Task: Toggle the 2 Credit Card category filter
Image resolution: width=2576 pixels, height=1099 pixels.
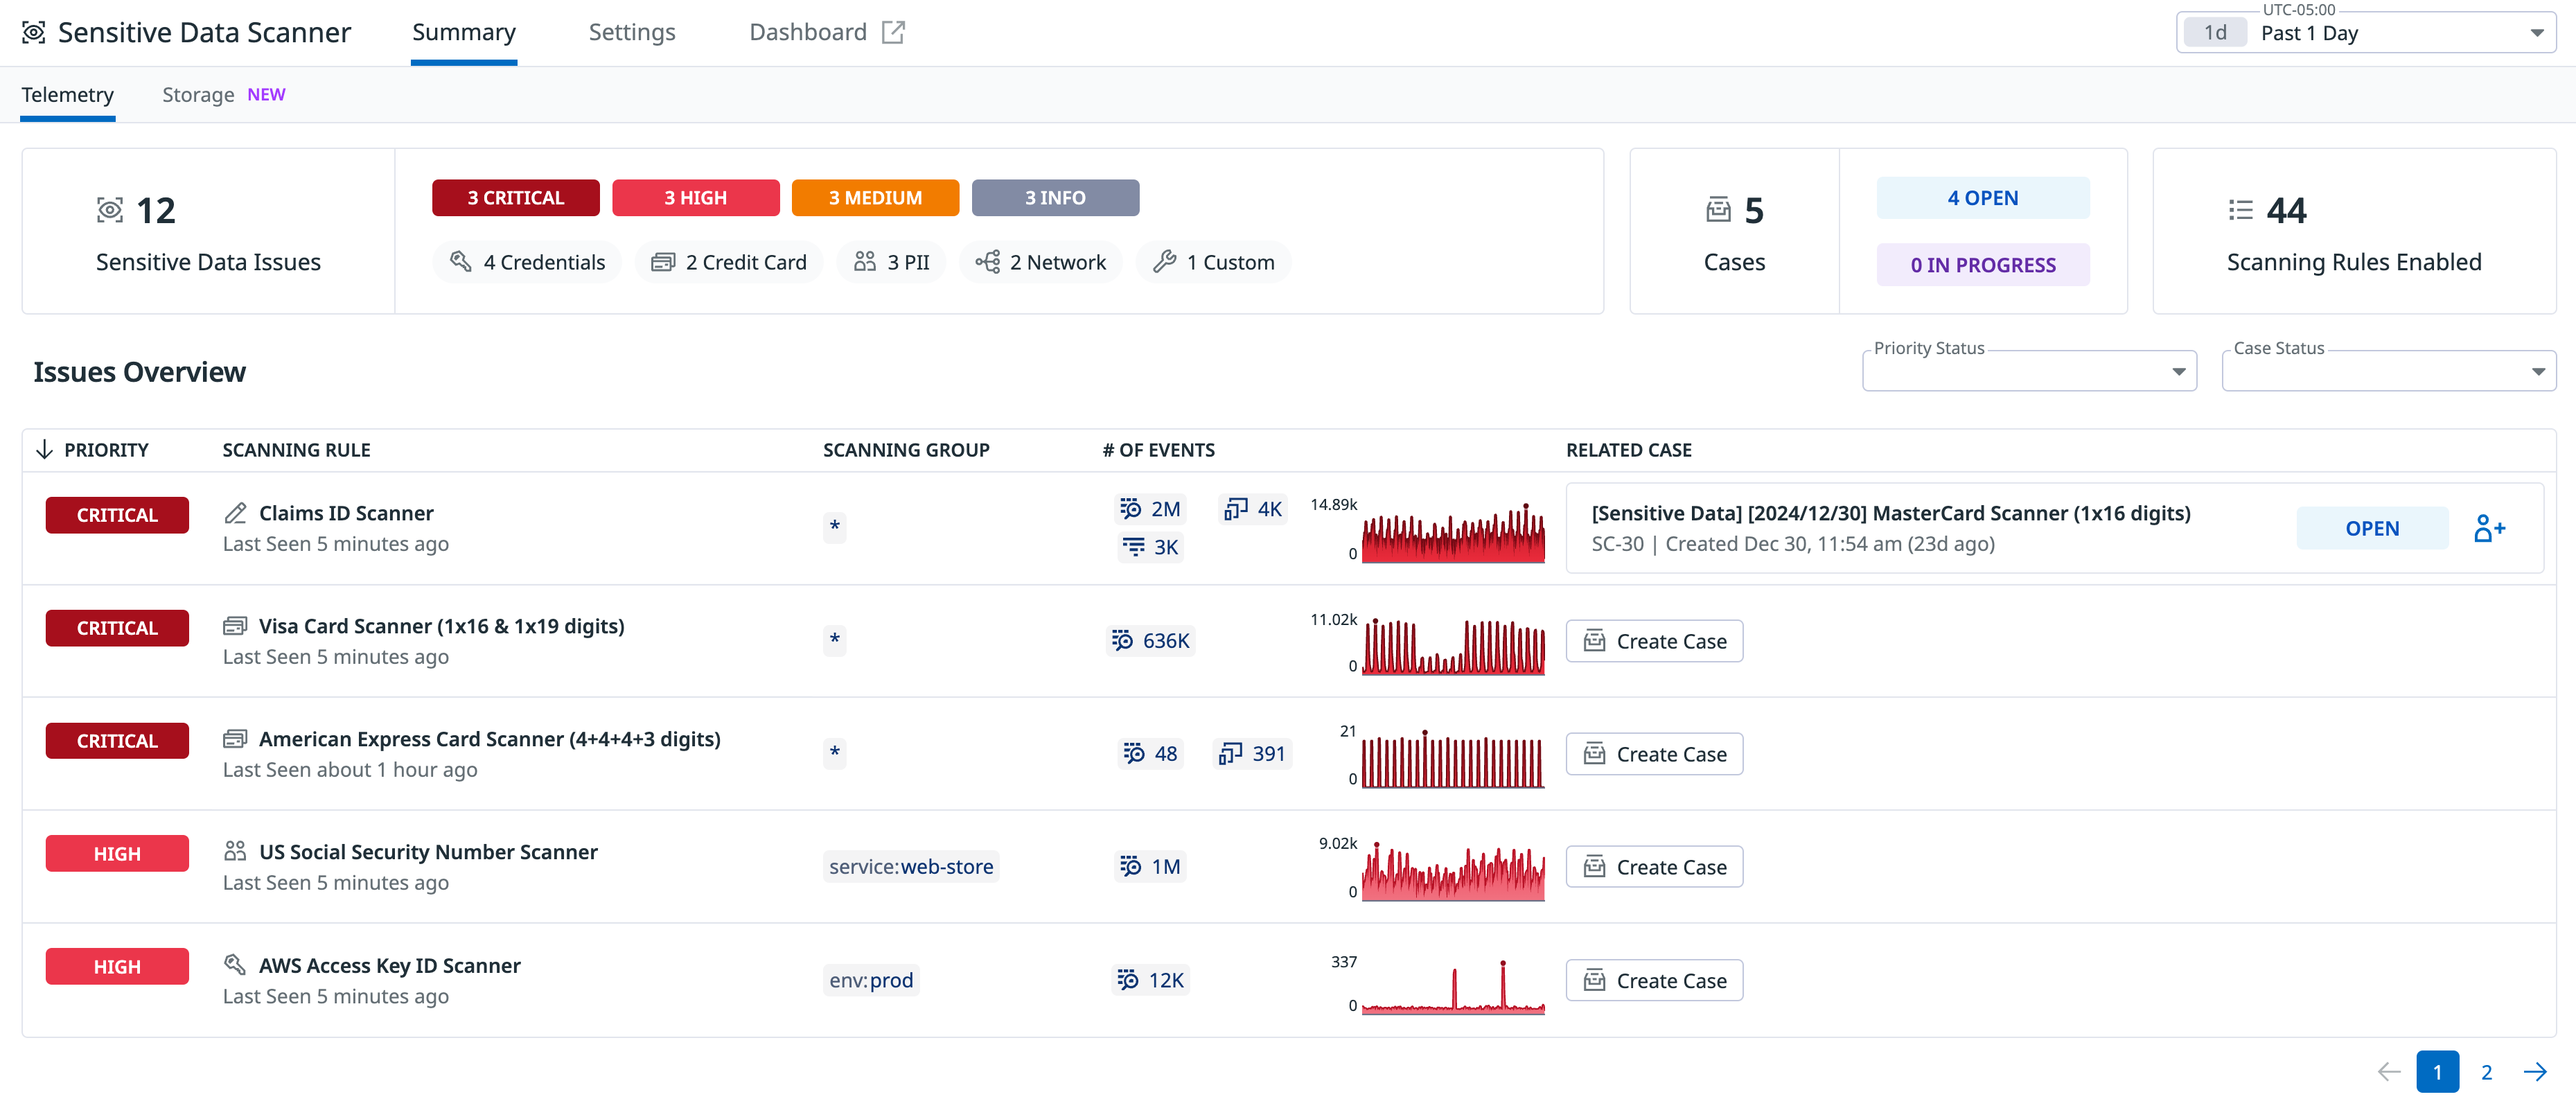Action: 729,261
